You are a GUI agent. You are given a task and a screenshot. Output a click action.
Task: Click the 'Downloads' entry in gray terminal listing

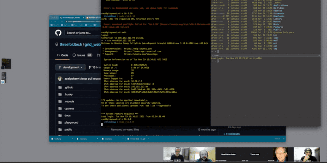coord(279,16)
